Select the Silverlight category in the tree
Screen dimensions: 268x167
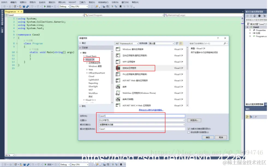coord(93,86)
